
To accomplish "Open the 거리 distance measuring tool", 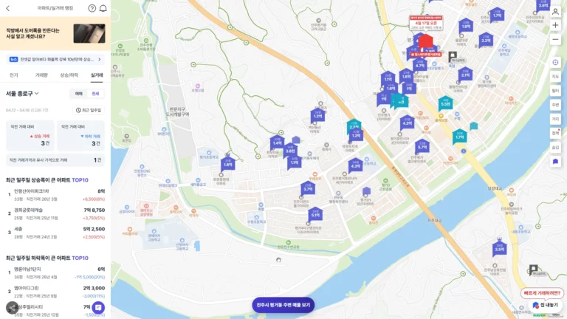I will point(555,118).
